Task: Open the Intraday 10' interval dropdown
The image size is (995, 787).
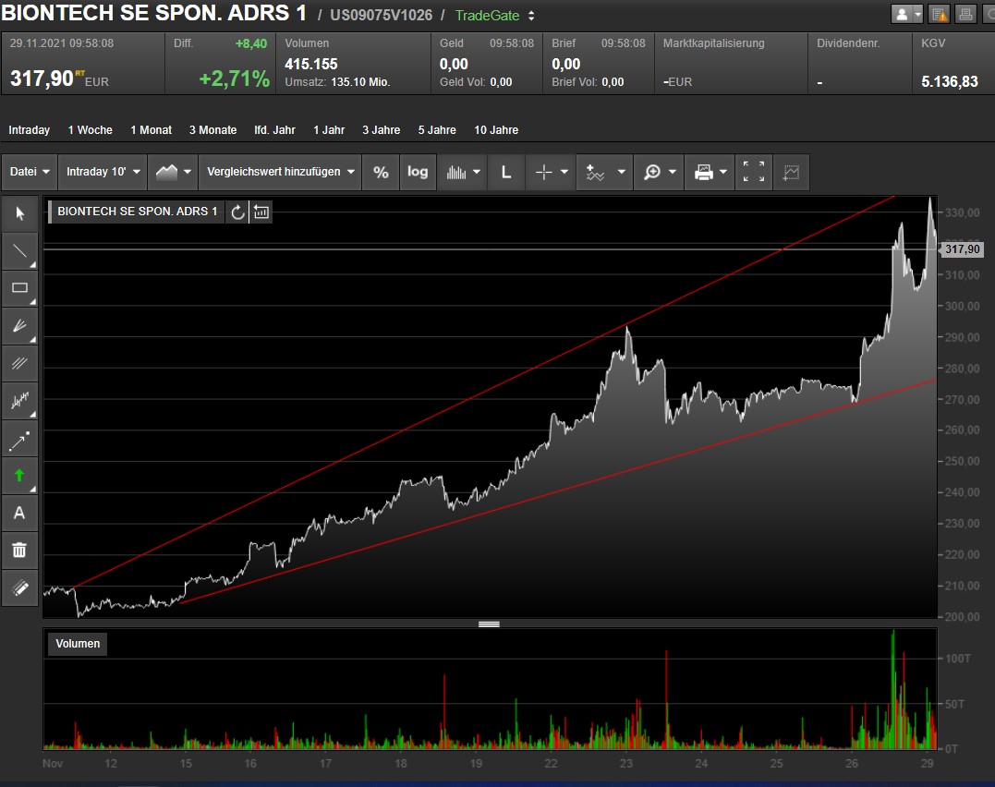Action: click(x=103, y=172)
